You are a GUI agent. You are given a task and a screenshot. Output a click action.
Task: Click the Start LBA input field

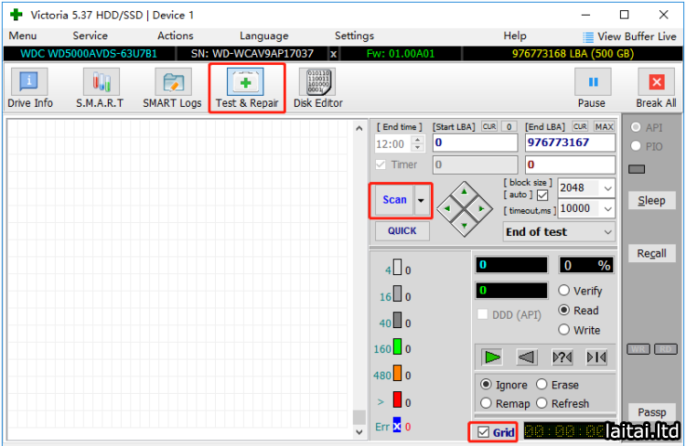click(475, 143)
